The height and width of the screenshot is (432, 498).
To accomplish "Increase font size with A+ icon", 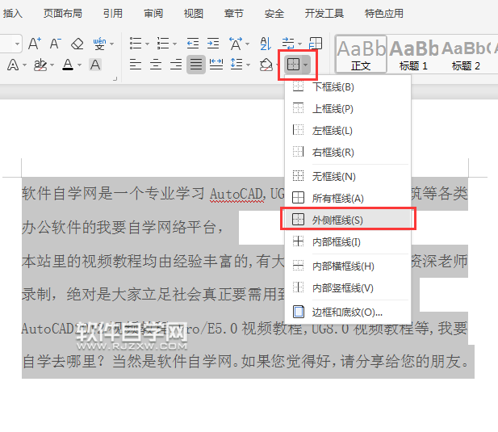I will (x=35, y=44).
